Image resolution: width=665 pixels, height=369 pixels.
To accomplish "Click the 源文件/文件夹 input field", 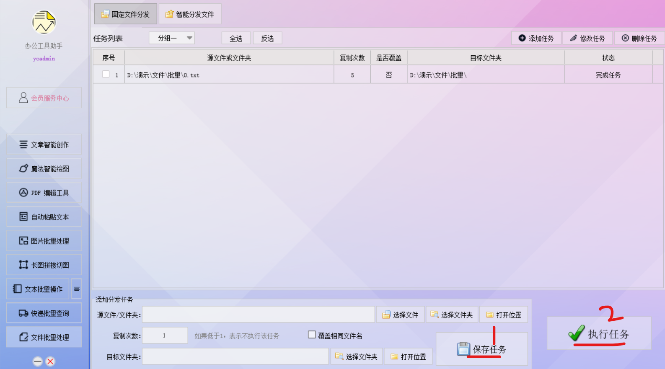I will (259, 315).
